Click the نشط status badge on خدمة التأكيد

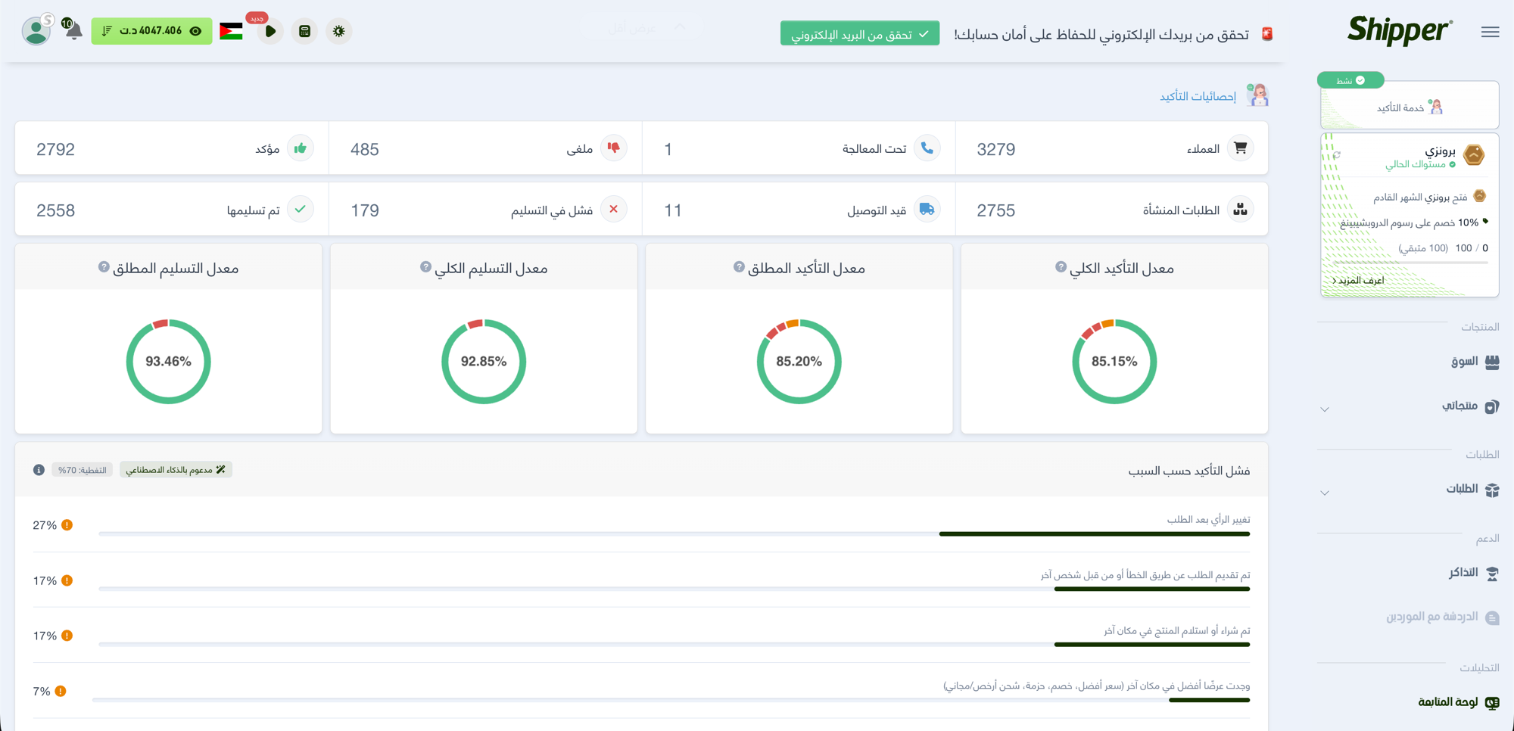tap(1350, 80)
